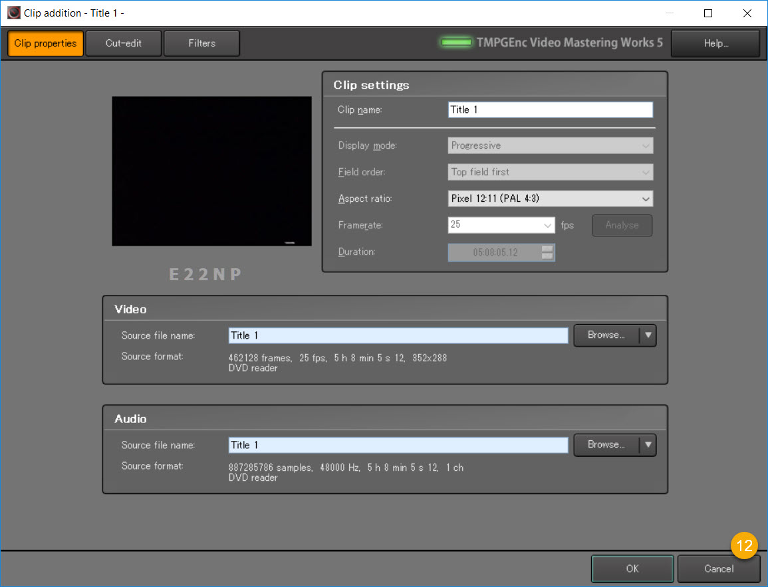This screenshot has height=587, width=768.
Task: Select the "462128 frames" video format text
Action: [x=260, y=358]
